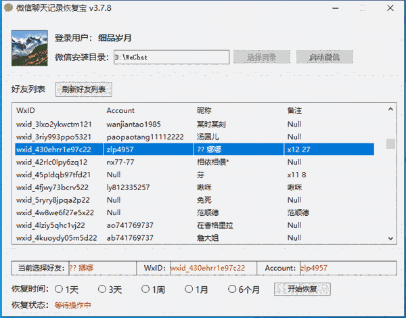Click remark cell x11 8
Image resolution: width=406 pixels, height=318 pixels.
pos(296,175)
